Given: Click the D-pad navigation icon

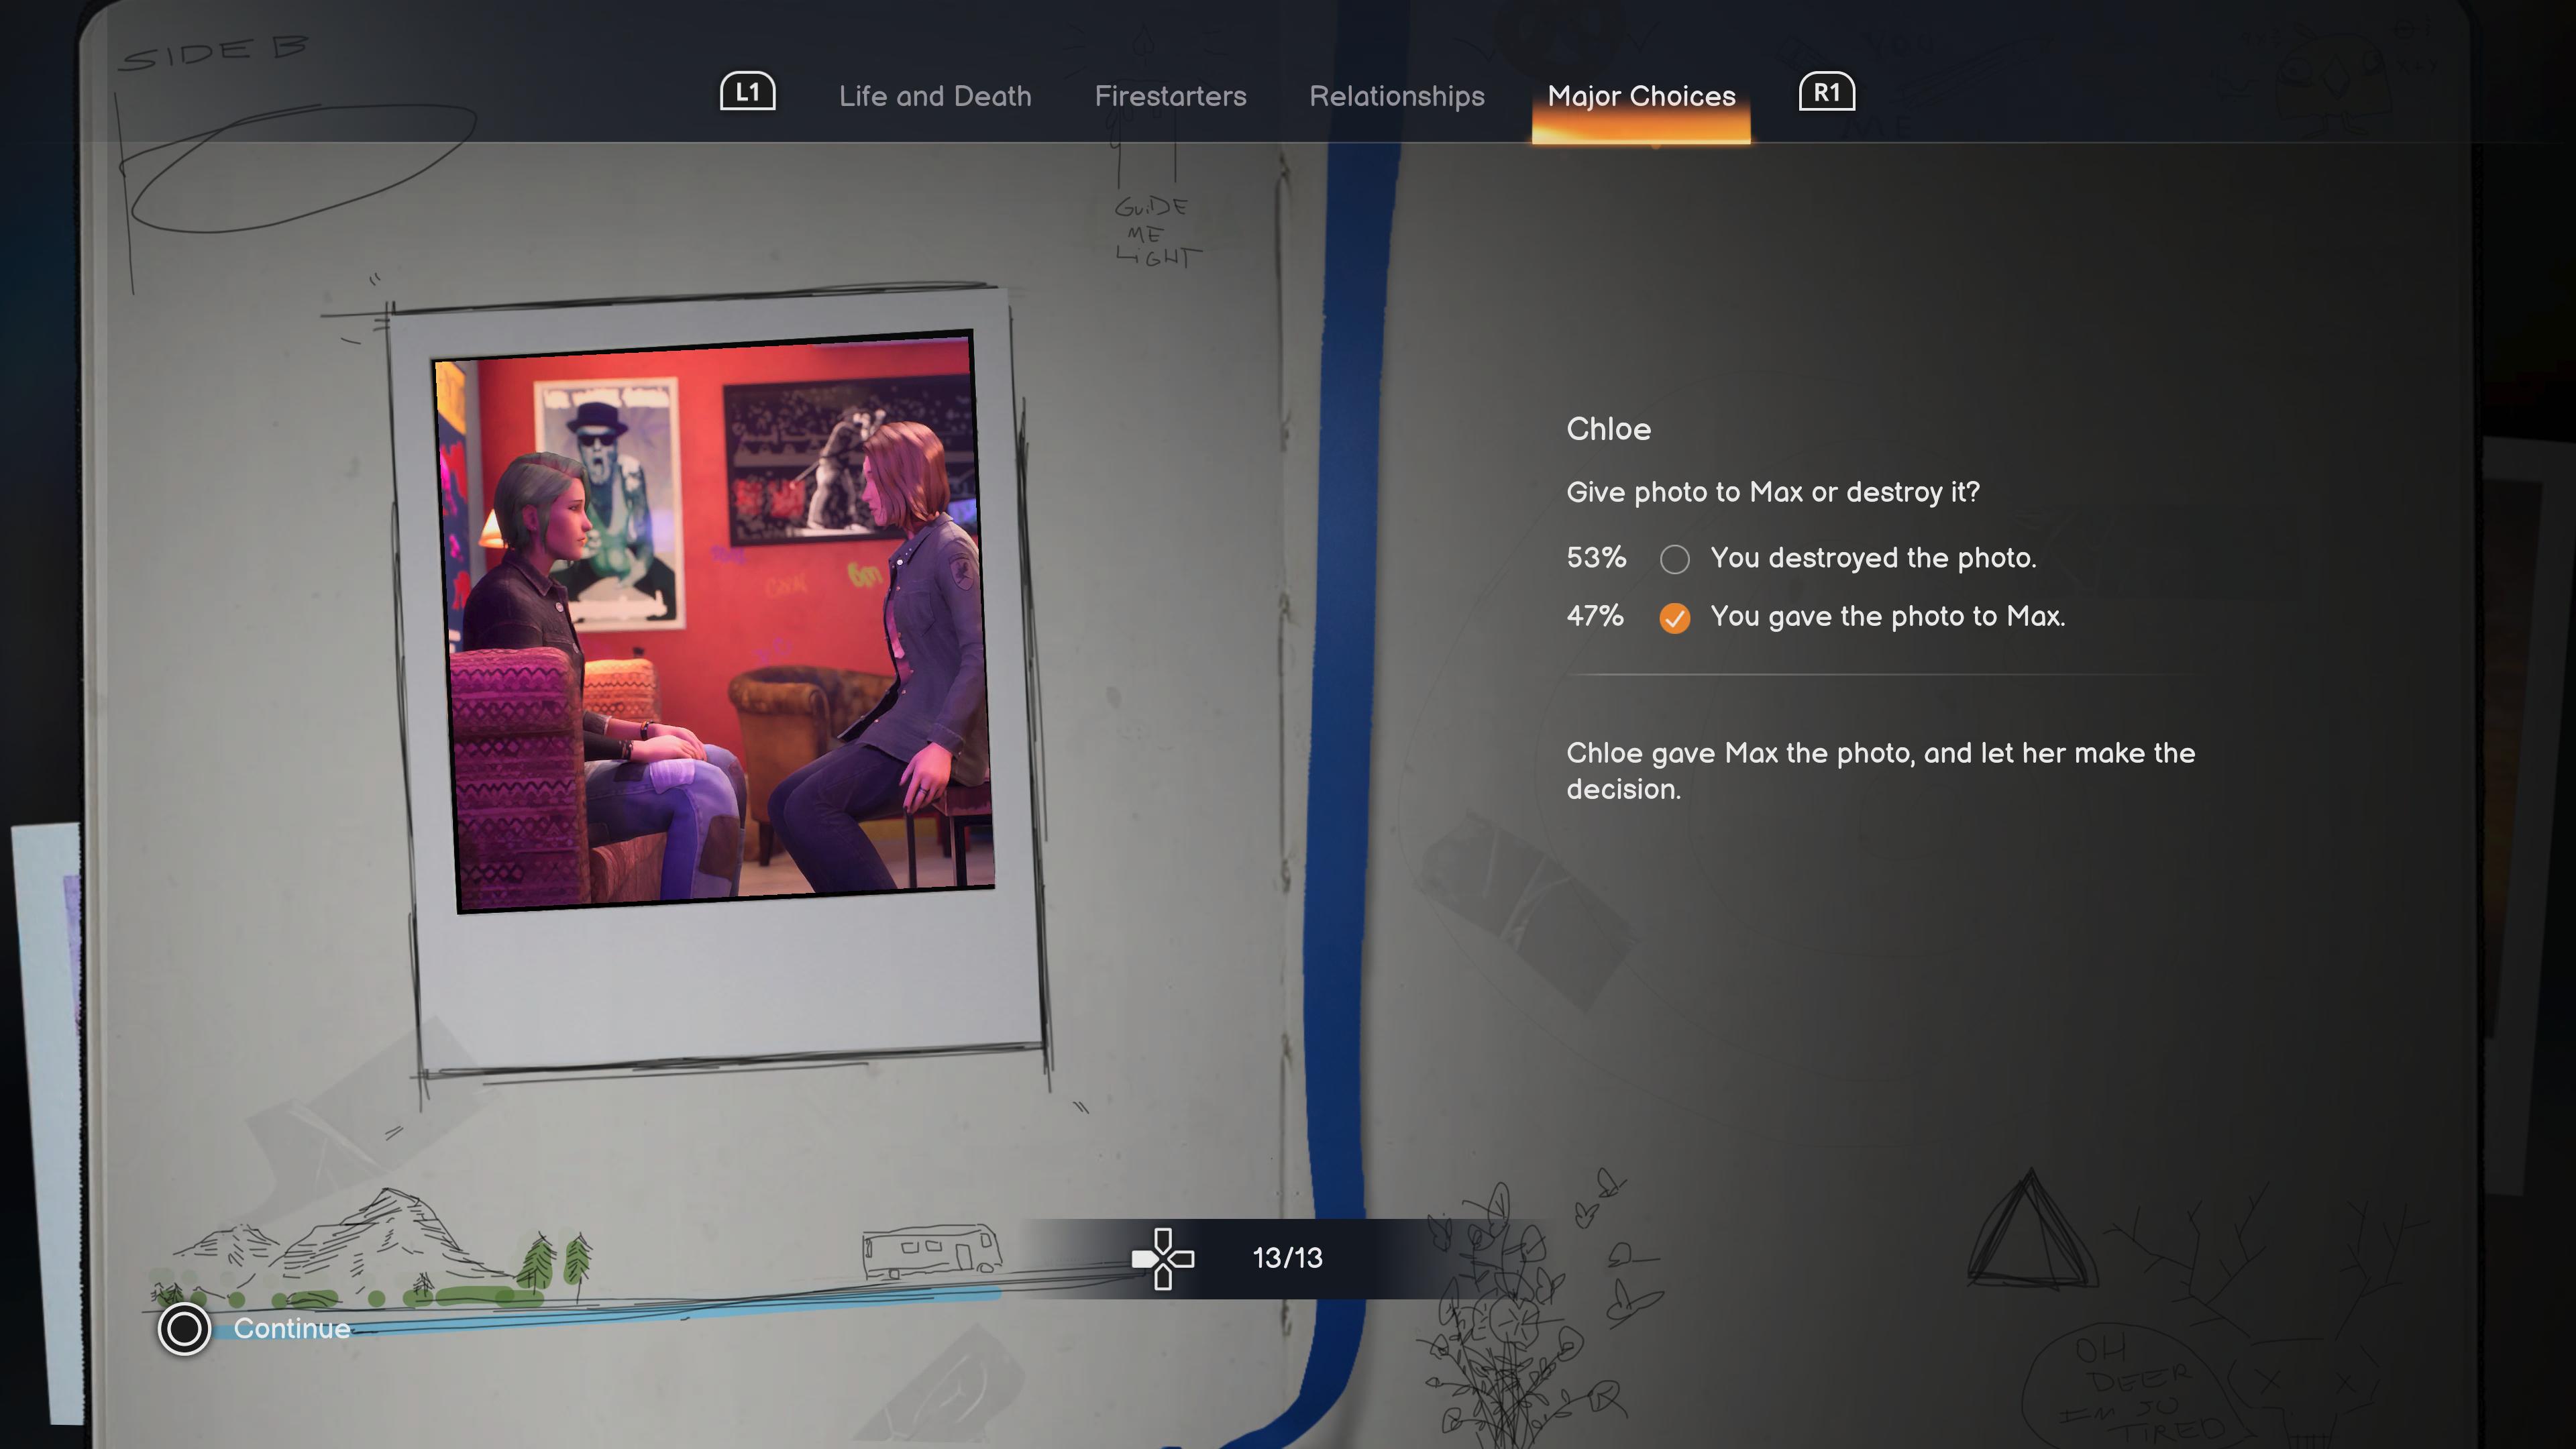Looking at the screenshot, I should pyautogui.click(x=1162, y=1258).
